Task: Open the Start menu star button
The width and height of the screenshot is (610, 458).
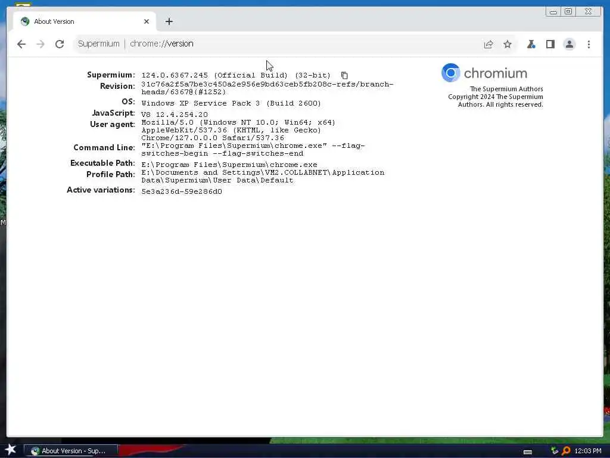Action: (11, 450)
